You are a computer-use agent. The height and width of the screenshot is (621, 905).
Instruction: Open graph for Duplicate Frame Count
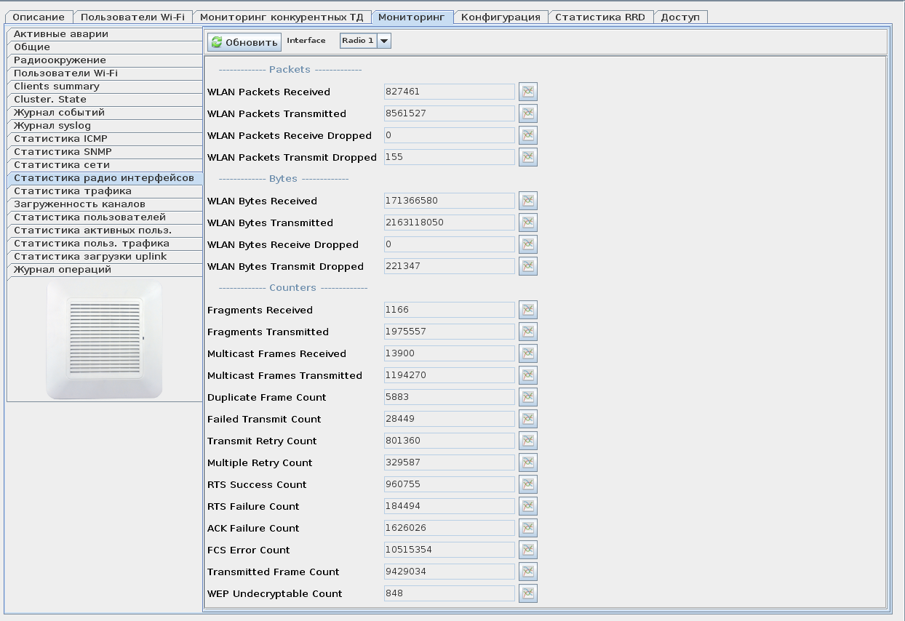pos(527,397)
